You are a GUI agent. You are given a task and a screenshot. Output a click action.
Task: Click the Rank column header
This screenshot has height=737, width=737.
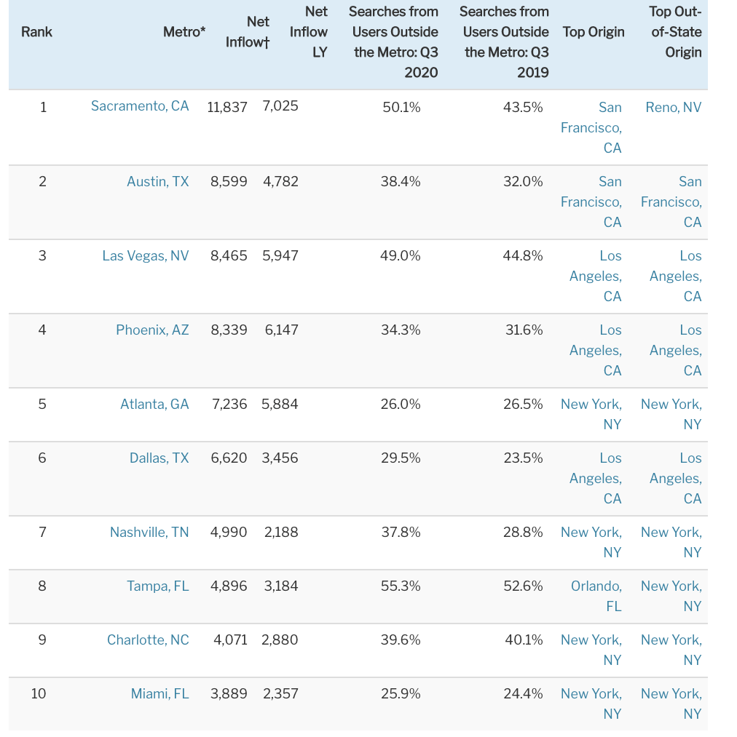(36, 32)
